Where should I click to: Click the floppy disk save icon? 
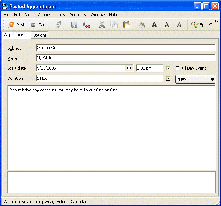(74, 25)
